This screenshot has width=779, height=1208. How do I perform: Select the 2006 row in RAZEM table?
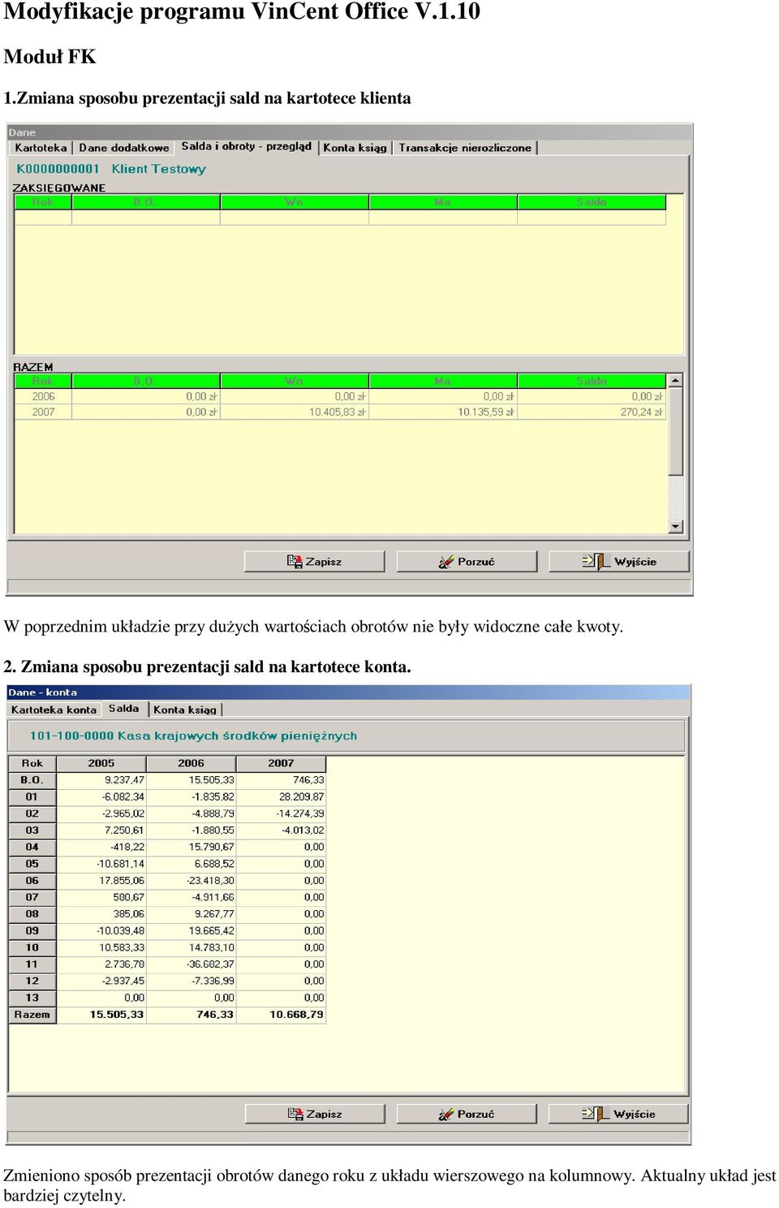coord(341,396)
